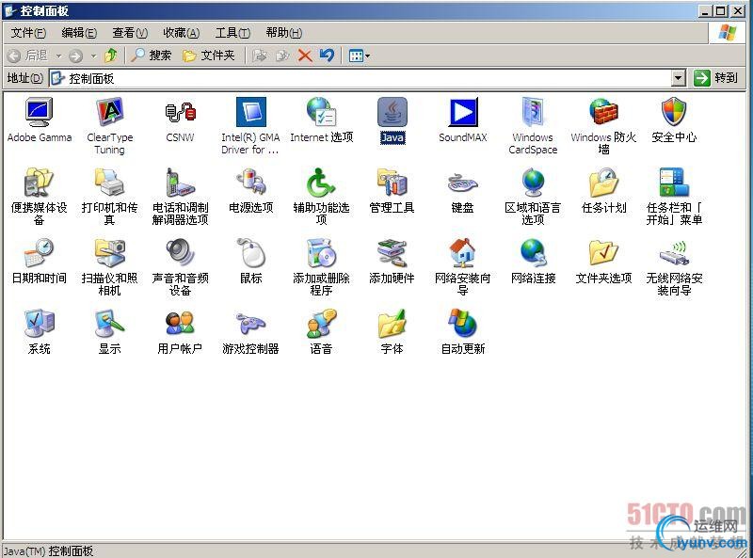Open 无线网络安装向导 icon
The height and width of the screenshot is (558, 753).
click(674, 253)
